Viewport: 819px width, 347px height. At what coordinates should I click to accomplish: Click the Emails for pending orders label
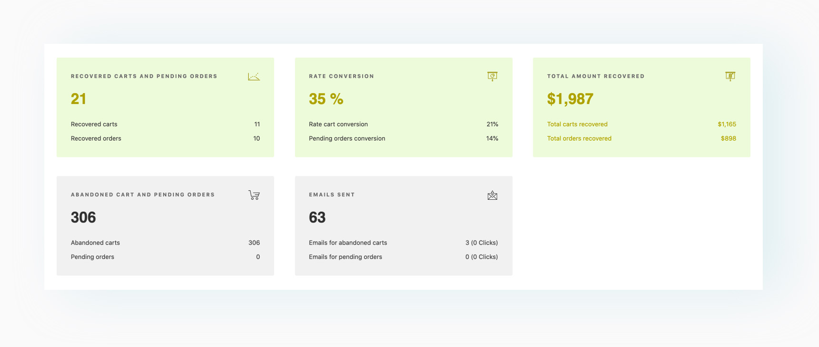click(345, 257)
